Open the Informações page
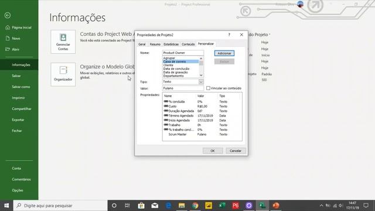Viewport: 375px width, 211px height. pyautogui.click(x=19, y=65)
